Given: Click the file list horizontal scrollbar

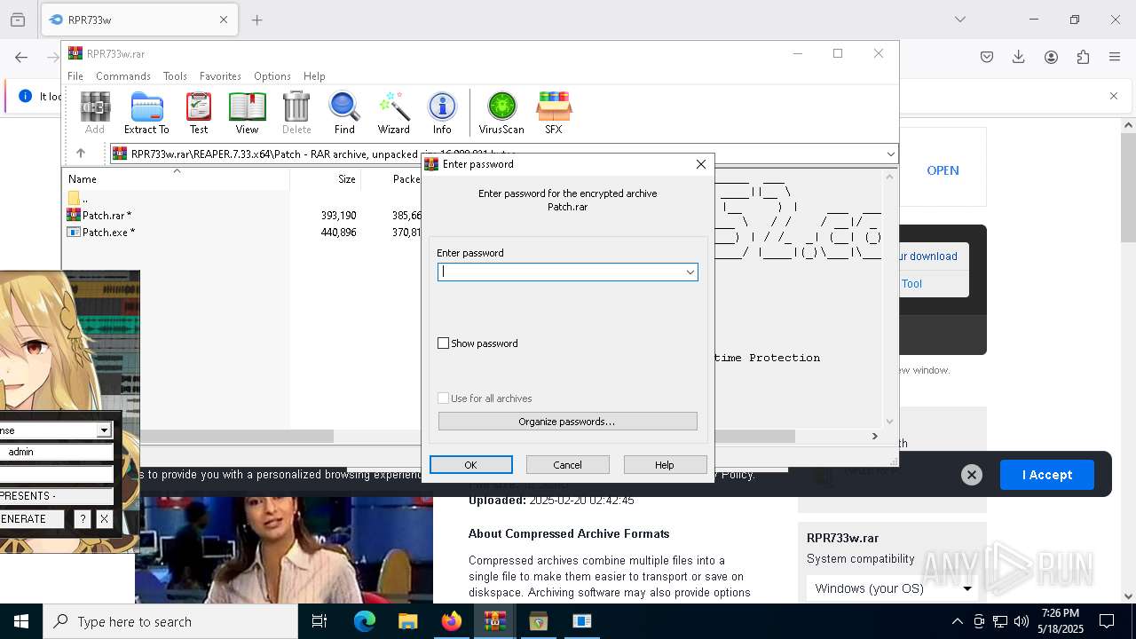Looking at the screenshot, I should (x=236, y=437).
